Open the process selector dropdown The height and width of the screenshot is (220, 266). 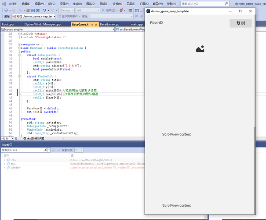point(33,16)
